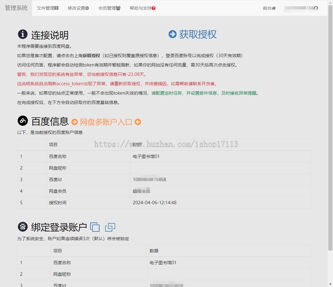This screenshot has height=287, width=333.
Task: Open the 会员管理 menu
Action: coord(109,8)
